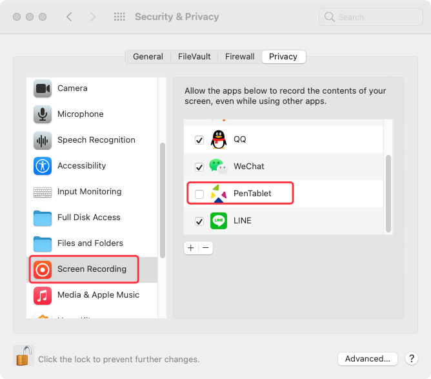Open the FileVault tab

(x=194, y=57)
